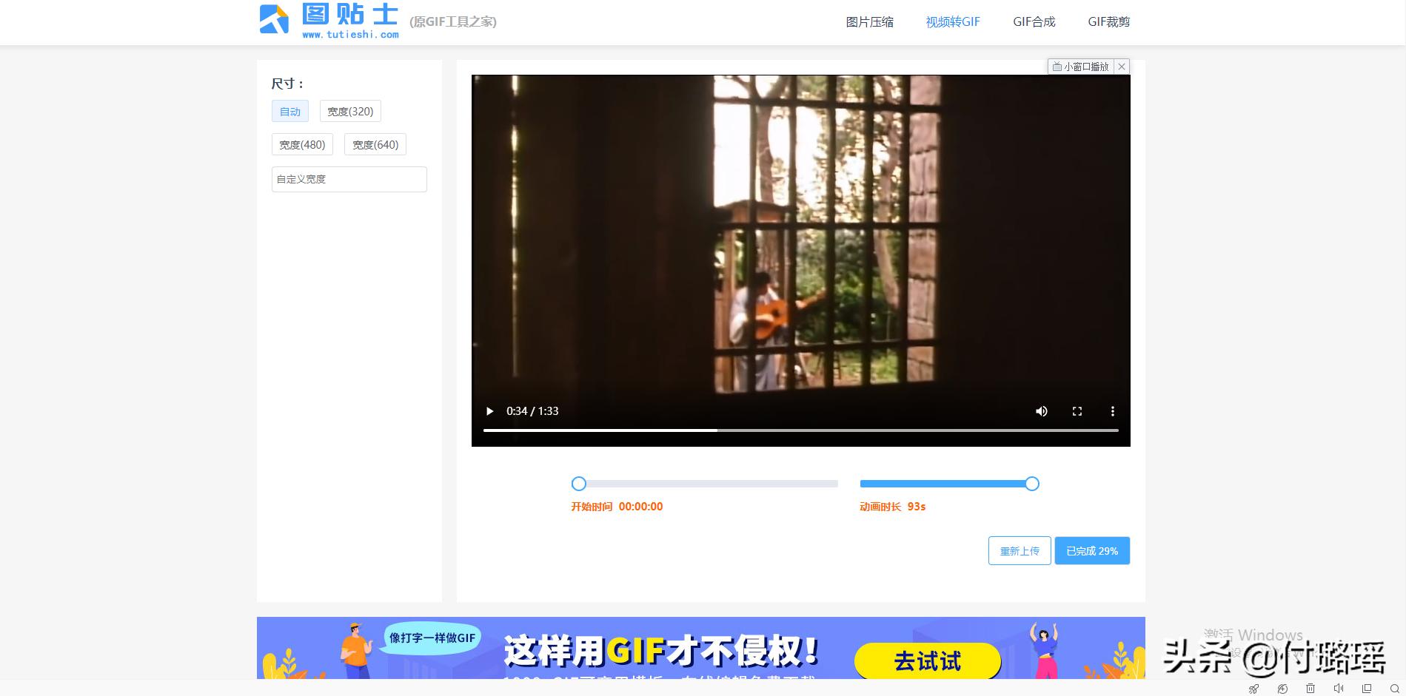This screenshot has width=1406, height=696.
Task: Click the 小窗口播放 picture-in-picture icon
Action: [x=1057, y=67]
